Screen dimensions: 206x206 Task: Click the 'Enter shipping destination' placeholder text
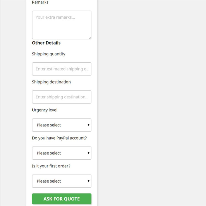(62, 97)
